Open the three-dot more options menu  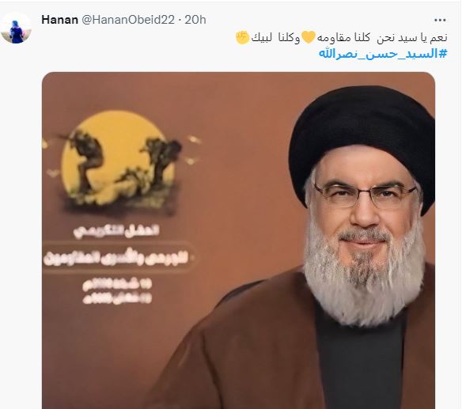(440, 20)
